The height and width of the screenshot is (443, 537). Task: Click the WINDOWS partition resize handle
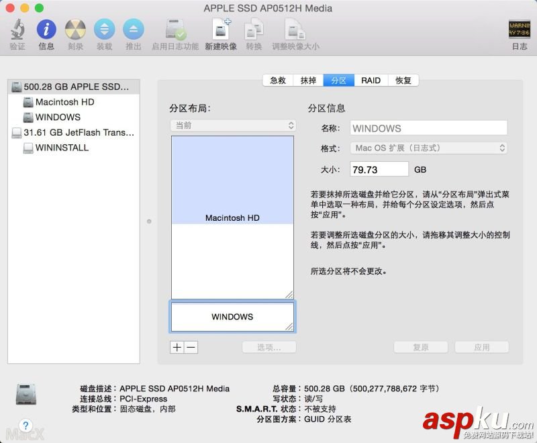tap(289, 327)
